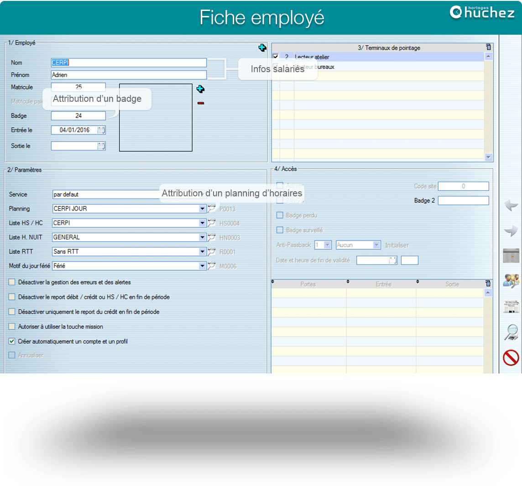Click the red minus icon near the photo area
This screenshot has width=522, height=494.
(201, 103)
